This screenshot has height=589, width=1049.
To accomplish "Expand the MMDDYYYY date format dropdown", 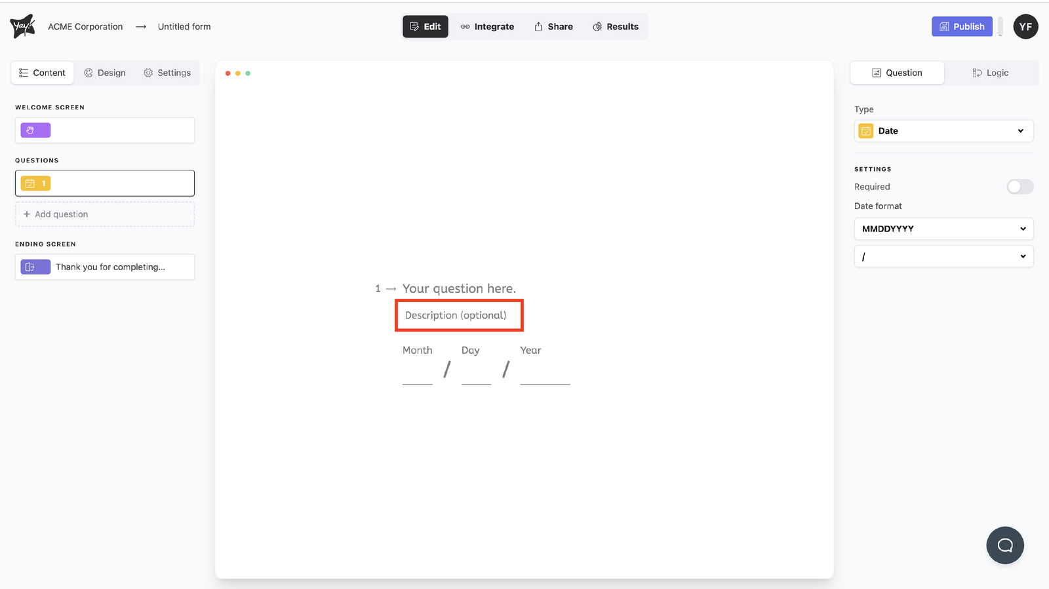I will 943,229.
